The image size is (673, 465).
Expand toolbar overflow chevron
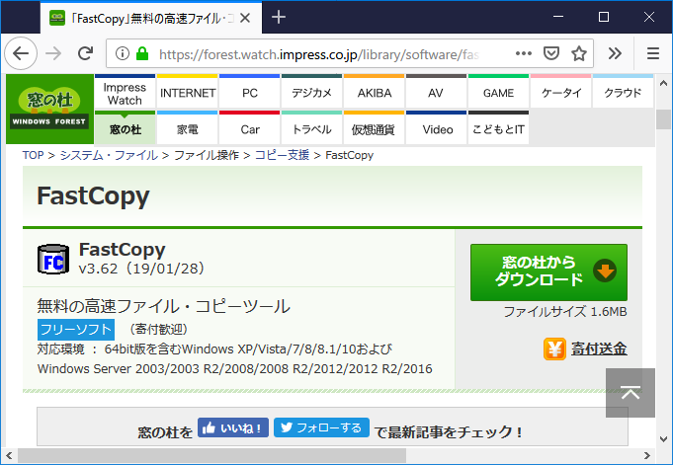tap(616, 53)
